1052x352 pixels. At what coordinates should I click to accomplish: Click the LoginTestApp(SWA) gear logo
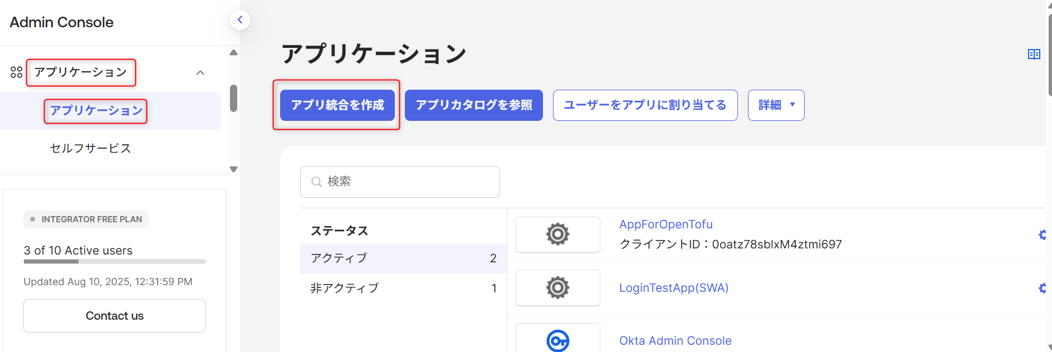click(x=557, y=288)
